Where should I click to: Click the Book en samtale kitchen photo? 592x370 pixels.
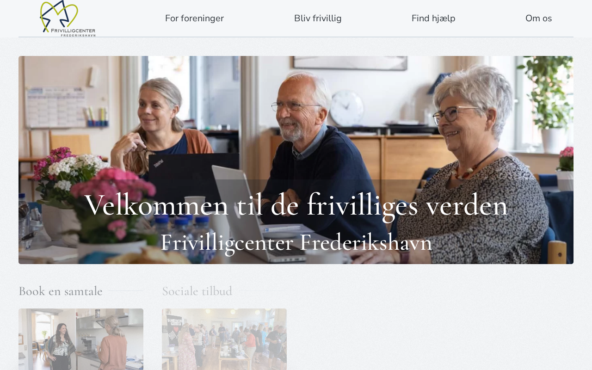[x=81, y=339]
